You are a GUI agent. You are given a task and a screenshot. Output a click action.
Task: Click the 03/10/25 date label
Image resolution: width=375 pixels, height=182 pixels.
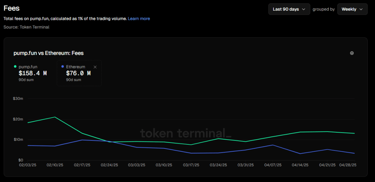[164, 165]
